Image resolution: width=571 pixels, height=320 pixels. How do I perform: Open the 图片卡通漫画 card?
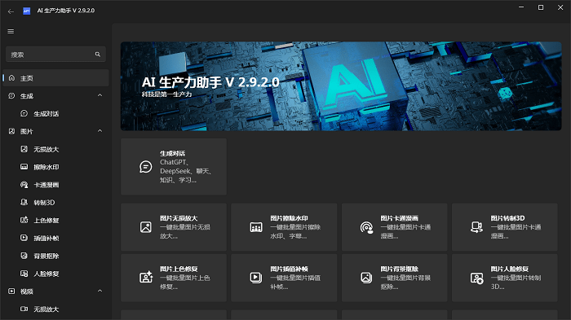click(394, 227)
